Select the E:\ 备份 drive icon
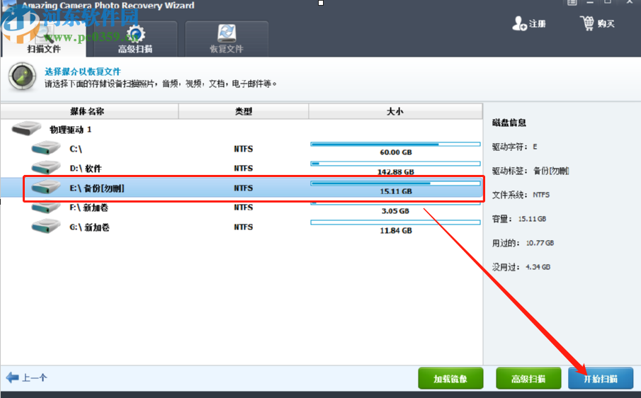Image resolution: width=641 pixels, height=398 pixels. click(x=46, y=187)
